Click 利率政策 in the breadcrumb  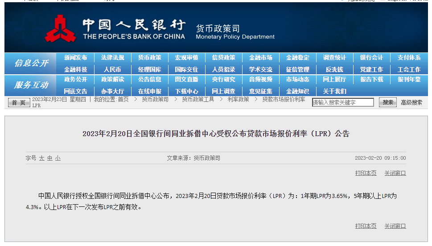[x=238, y=100]
